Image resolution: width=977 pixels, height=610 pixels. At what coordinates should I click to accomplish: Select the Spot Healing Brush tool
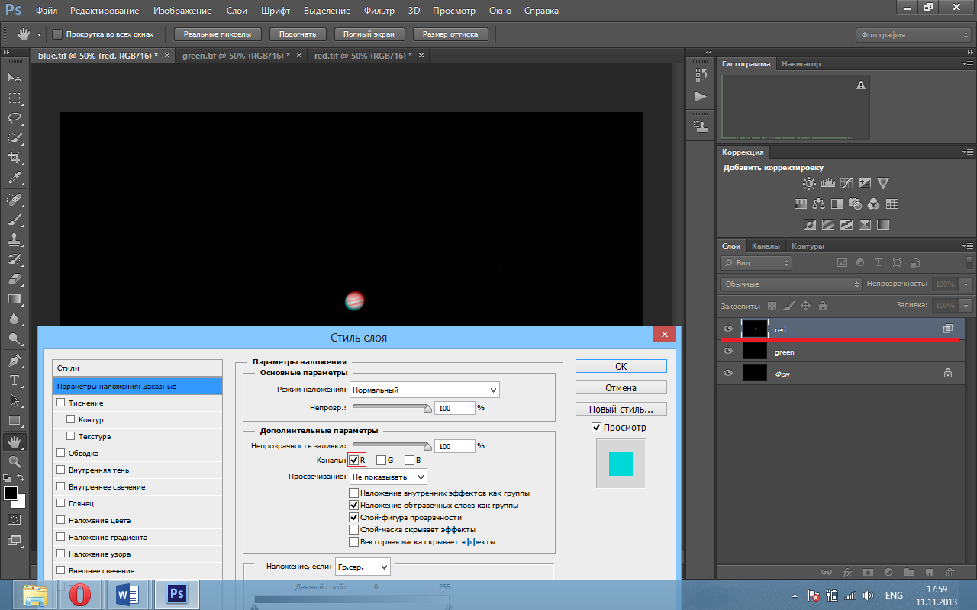(x=15, y=200)
